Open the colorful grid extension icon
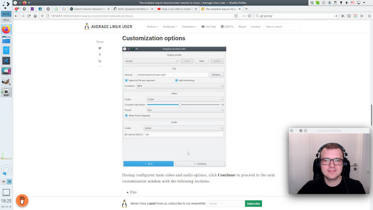The image size is (373, 210). (355, 16)
